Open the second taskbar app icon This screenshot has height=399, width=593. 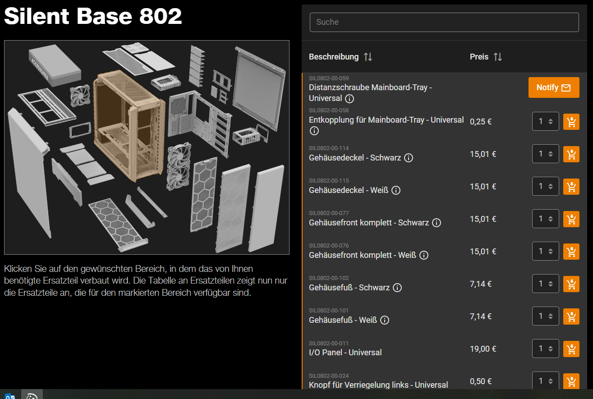pos(32,395)
